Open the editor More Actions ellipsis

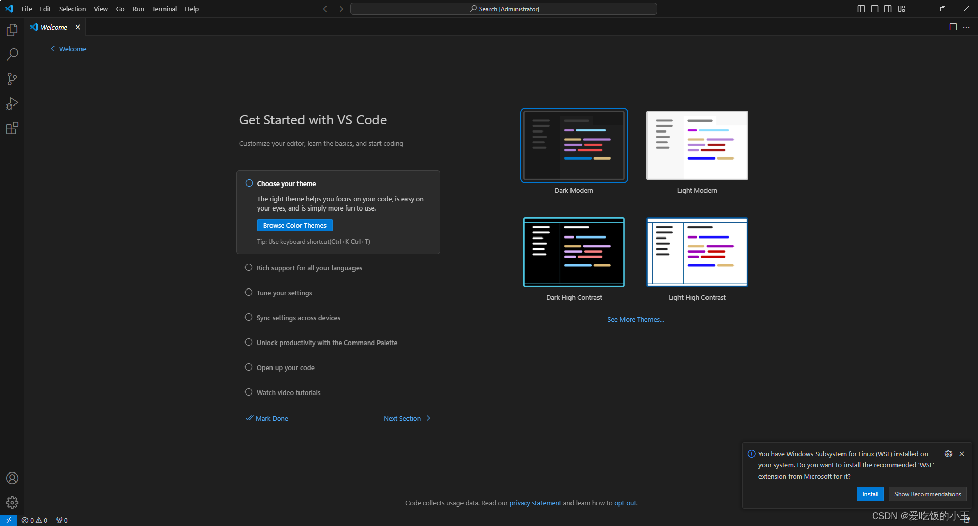pyautogui.click(x=966, y=27)
